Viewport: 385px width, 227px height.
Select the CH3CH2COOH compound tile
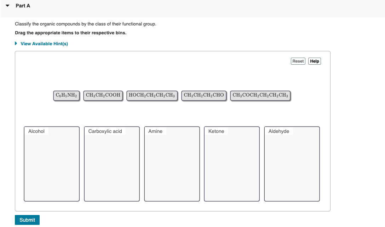coord(103,95)
